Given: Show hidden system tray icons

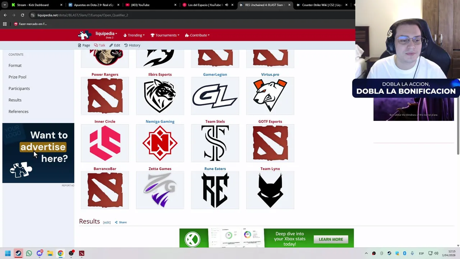Looking at the screenshot, I should click(366, 253).
